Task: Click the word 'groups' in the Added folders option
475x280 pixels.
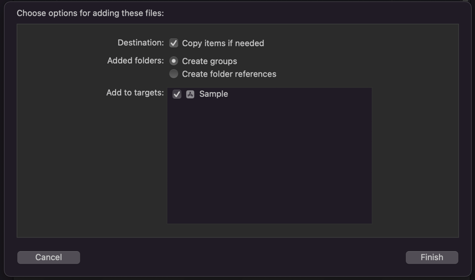Action: 223,62
